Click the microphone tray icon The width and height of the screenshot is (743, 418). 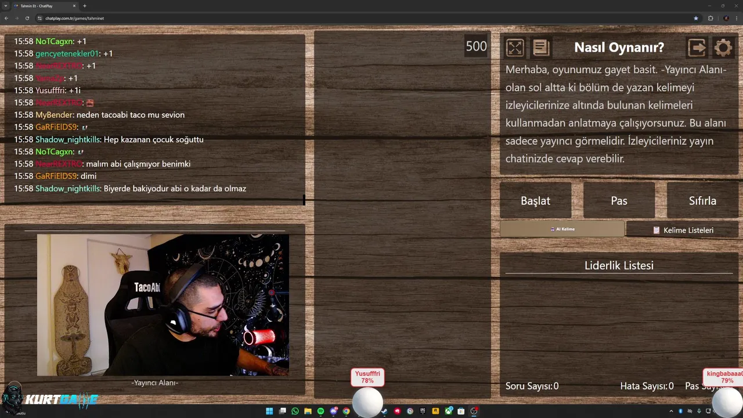coord(699,411)
